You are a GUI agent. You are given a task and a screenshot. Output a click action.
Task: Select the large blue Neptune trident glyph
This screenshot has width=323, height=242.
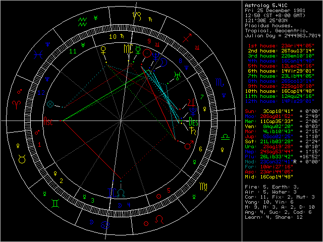point(156,56)
